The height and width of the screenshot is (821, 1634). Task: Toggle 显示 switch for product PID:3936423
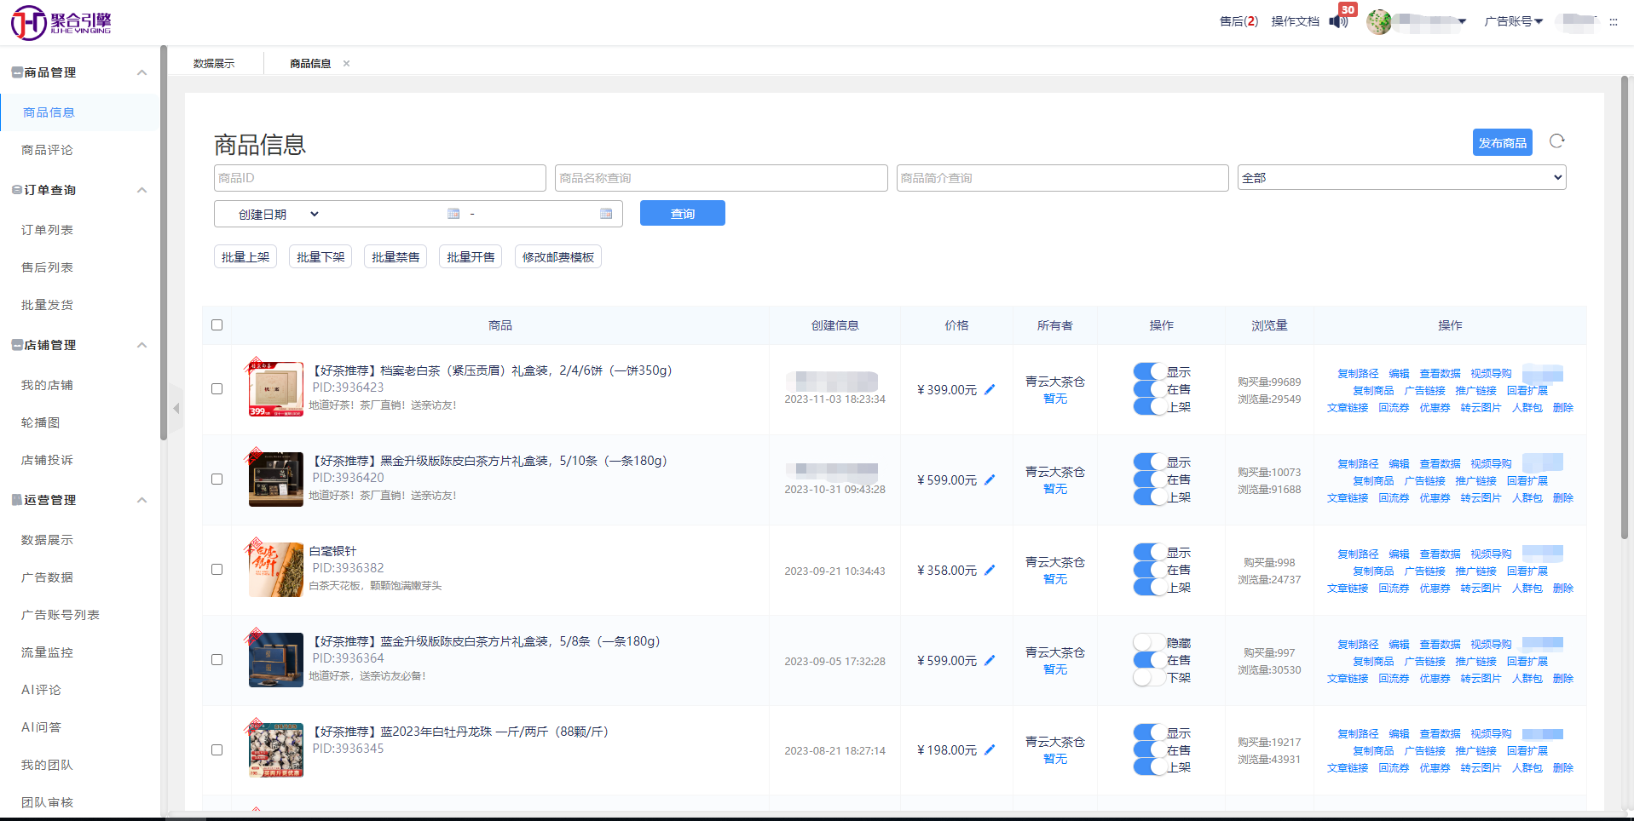point(1149,372)
